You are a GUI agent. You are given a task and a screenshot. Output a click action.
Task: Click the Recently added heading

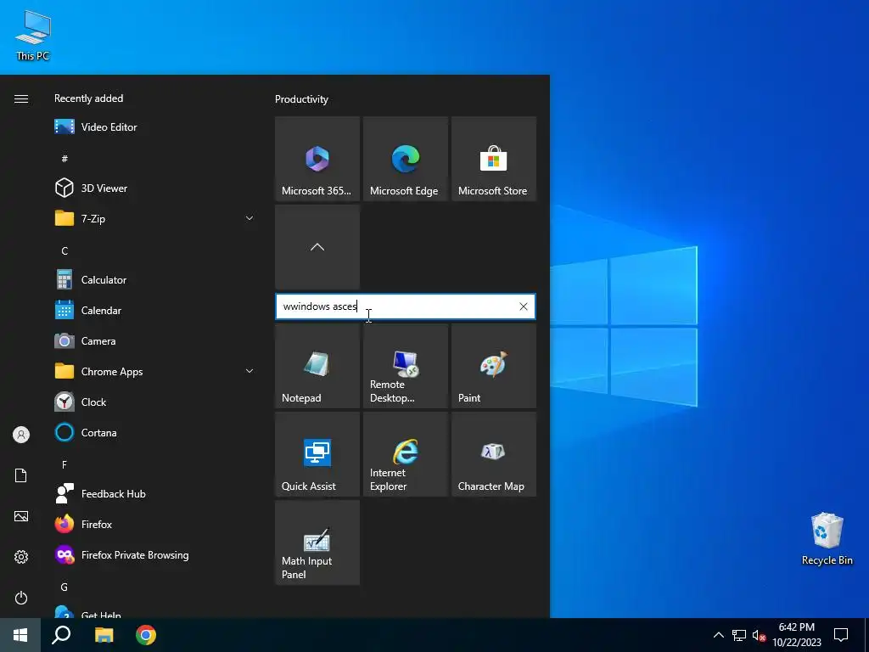click(88, 98)
